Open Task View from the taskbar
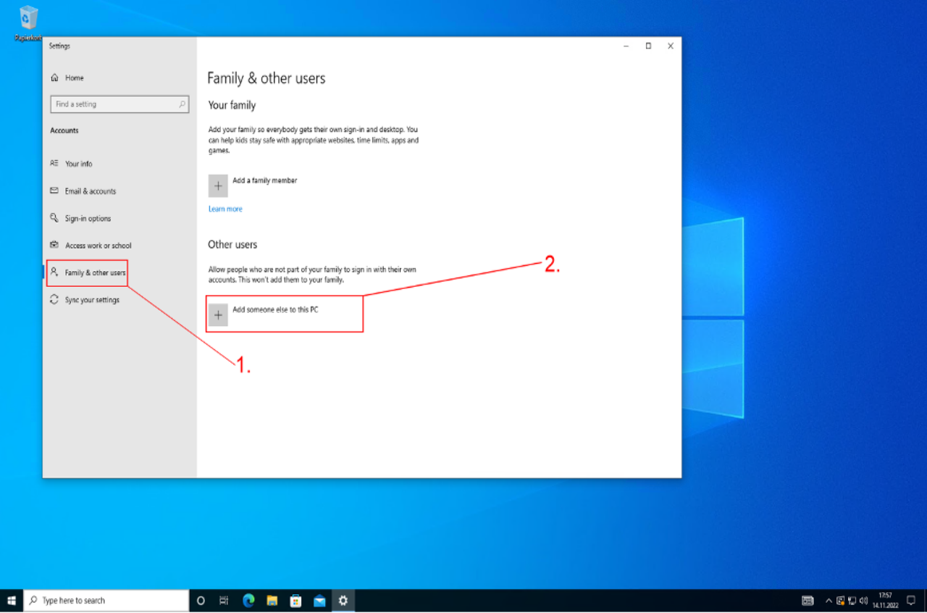This screenshot has width=927, height=613. 225,601
